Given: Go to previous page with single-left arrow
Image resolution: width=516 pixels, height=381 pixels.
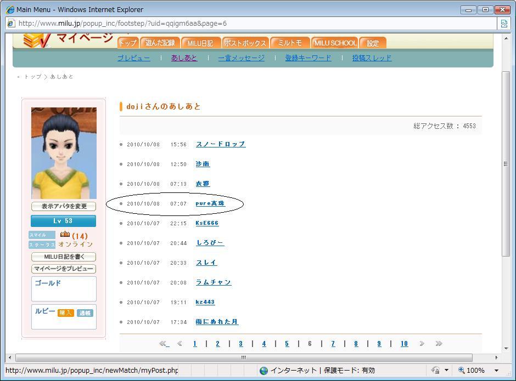Looking at the screenshot, I should [180, 344].
